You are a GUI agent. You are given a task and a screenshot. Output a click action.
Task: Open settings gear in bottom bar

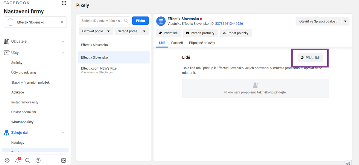coord(7,161)
